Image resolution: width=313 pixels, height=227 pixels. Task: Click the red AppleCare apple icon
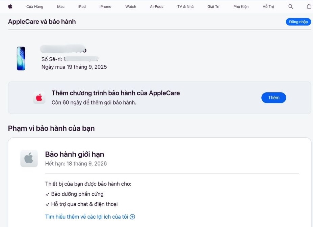(x=39, y=97)
